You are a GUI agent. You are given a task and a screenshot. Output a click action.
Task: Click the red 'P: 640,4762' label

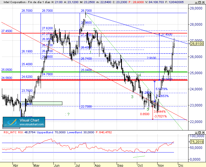(x=104, y=132)
